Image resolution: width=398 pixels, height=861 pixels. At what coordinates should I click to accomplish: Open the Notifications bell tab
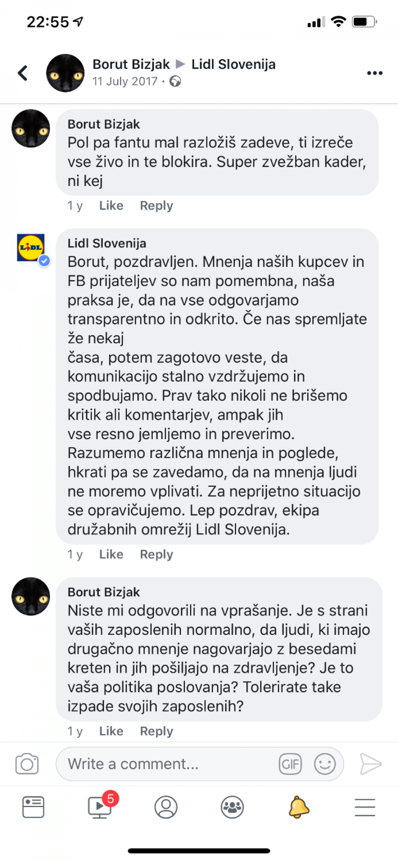point(299,807)
